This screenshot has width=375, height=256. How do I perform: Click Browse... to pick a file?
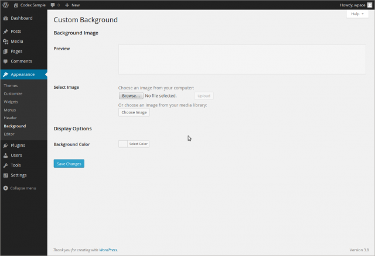131,96
